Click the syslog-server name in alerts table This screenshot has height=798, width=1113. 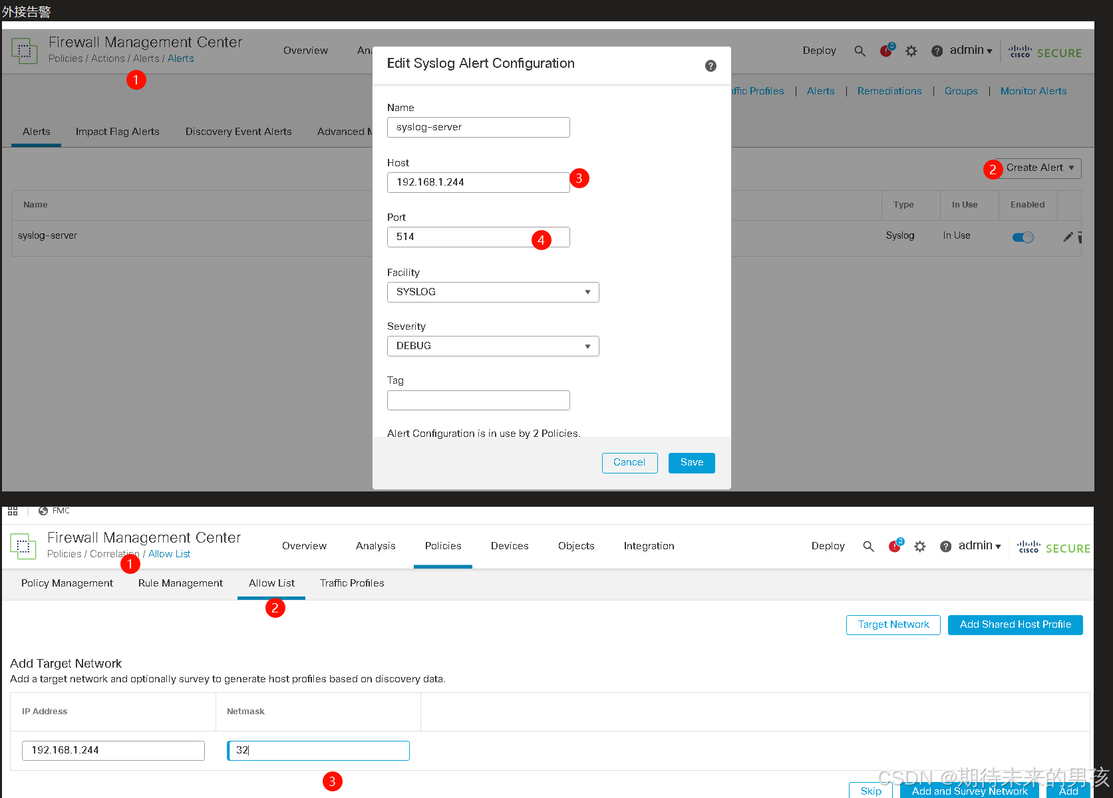tap(47, 235)
